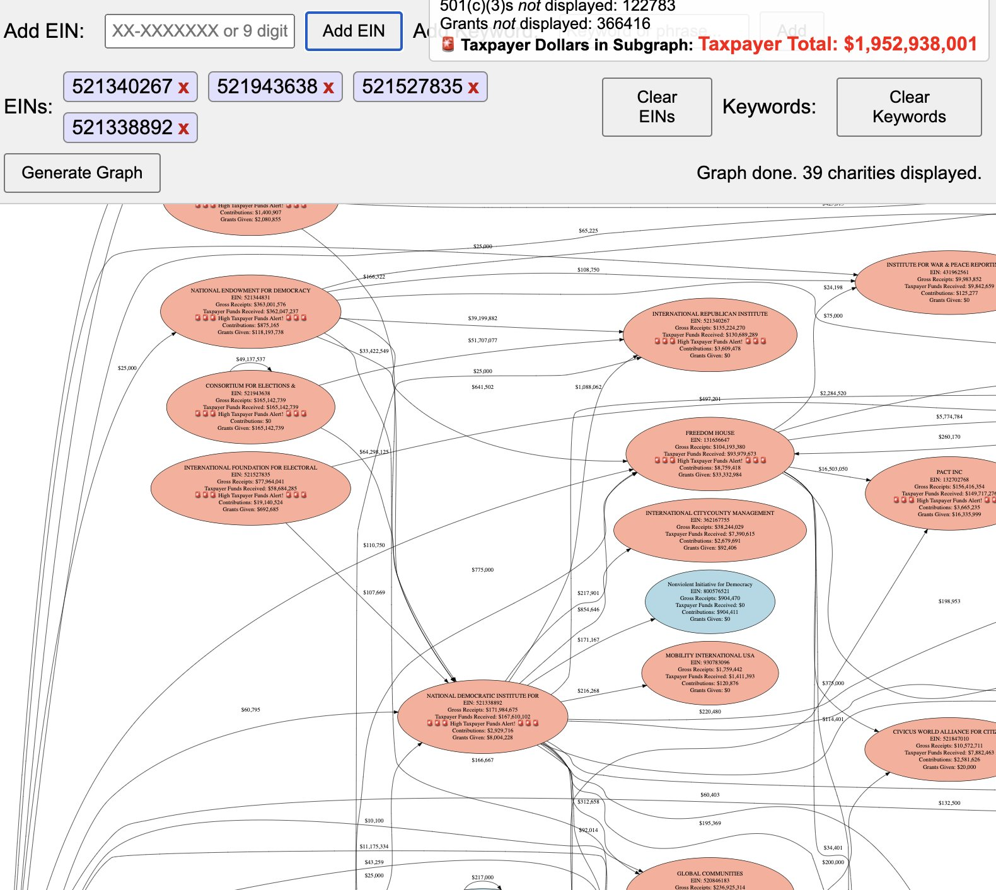Click Clear Keywords button
The height and width of the screenshot is (890, 996).
click(909, 107)
